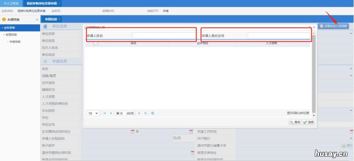This screenshot has width=354, height=161.
Task: Collapse the 受理信息 tree node
Action: coord(4,35)
